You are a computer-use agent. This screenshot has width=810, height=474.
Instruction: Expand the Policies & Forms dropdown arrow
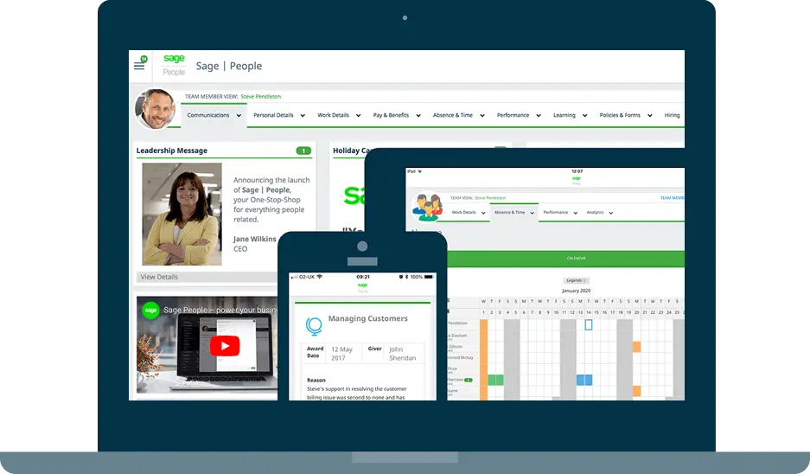tap(650, 116)
